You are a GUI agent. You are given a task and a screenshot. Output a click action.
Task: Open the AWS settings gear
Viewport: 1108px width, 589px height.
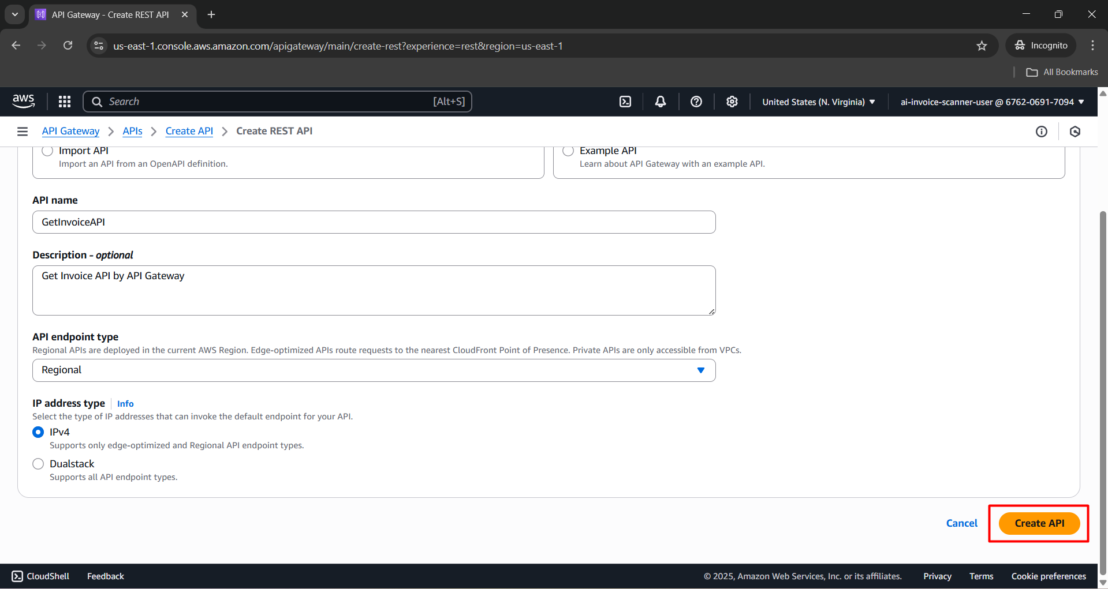click(x=732, y=101)
